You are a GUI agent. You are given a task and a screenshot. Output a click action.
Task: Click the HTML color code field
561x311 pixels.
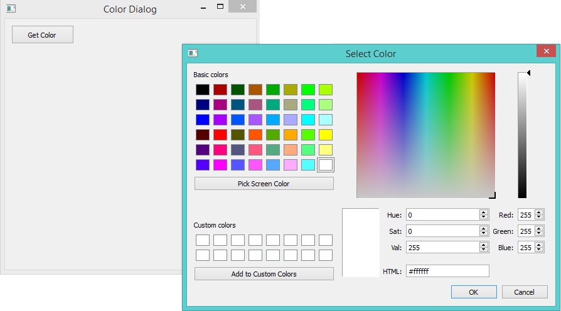tap(447, 271)
